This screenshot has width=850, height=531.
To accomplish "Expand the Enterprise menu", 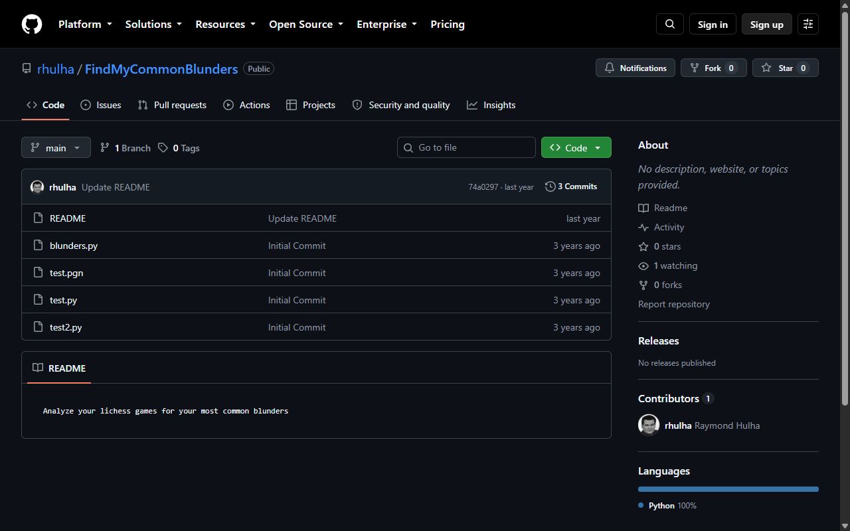I will (386, 24).
